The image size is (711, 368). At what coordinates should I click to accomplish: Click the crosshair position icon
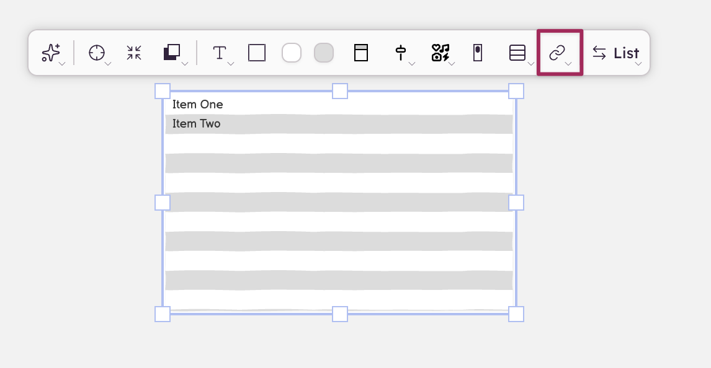[x=97, y=53]
